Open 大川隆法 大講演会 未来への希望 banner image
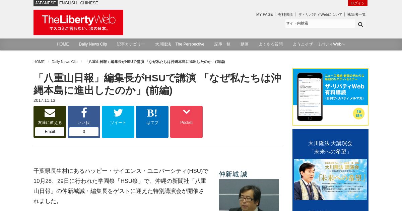 330,180
